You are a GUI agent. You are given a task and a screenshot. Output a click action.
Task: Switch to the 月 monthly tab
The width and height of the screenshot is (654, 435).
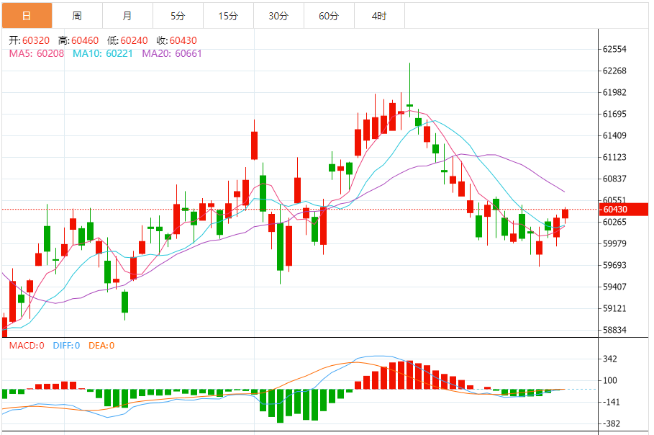[x=127, y=16]
